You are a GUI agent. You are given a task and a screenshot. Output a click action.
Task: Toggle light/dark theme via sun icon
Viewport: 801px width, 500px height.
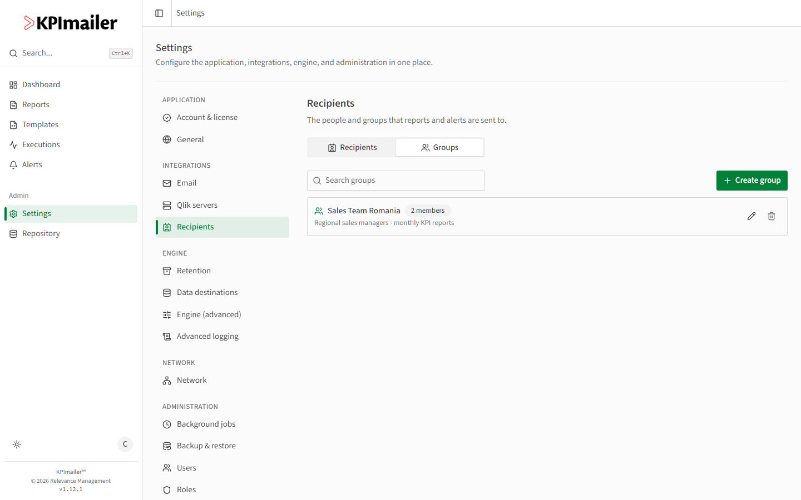17,444
